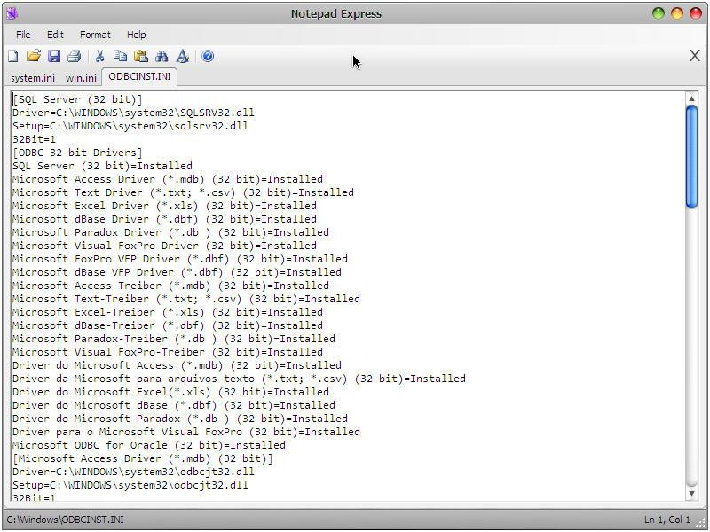Click the '[Microsoft Access Driver (*.mdb) (32 bit)]' header
The height and width of the screenshot is (532, 710).
143,458
